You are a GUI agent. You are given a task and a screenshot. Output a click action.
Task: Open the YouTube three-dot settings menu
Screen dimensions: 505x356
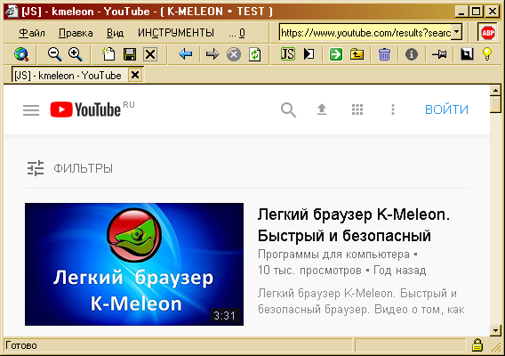click(393, 109)
